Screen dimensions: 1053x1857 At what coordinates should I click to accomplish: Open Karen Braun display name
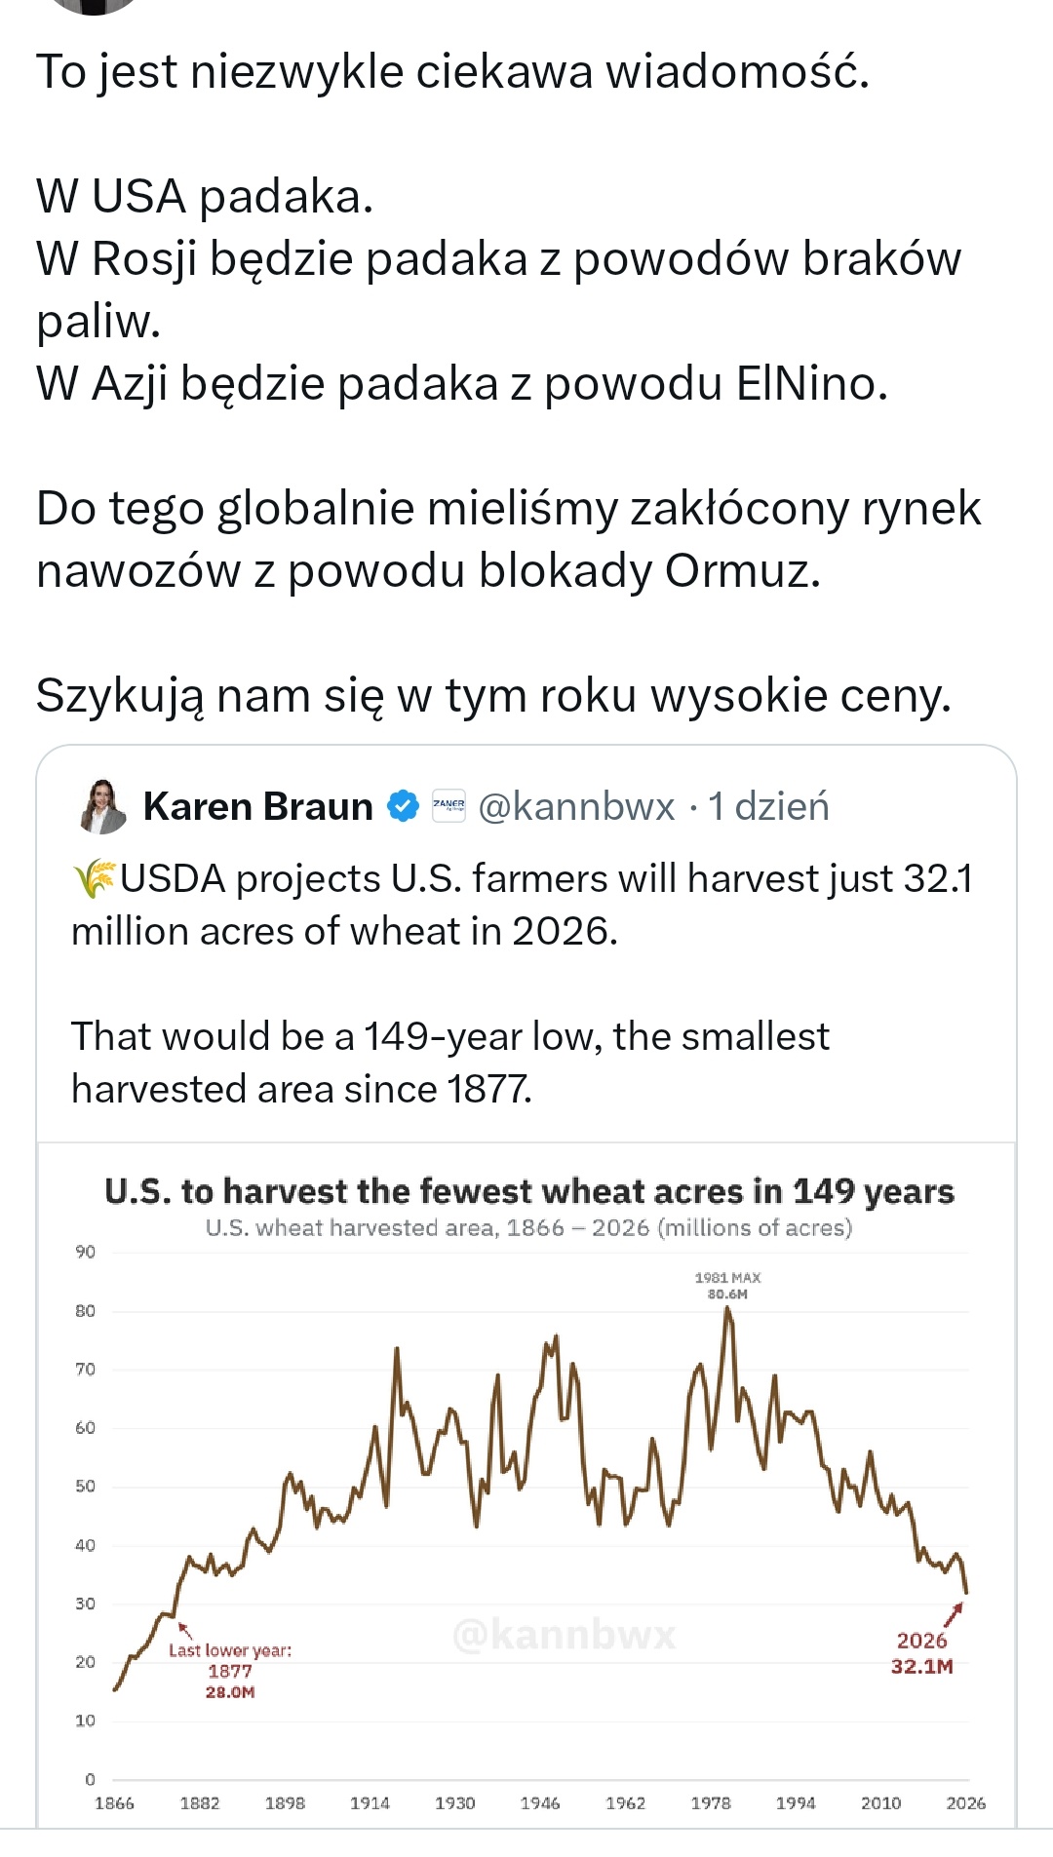click(257, 807)
